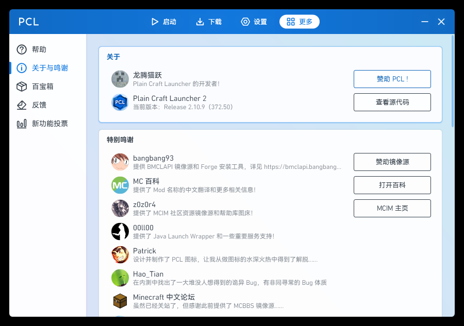
Task: Click the gear icon beside 设置
Action: click(x=245, y=22)
